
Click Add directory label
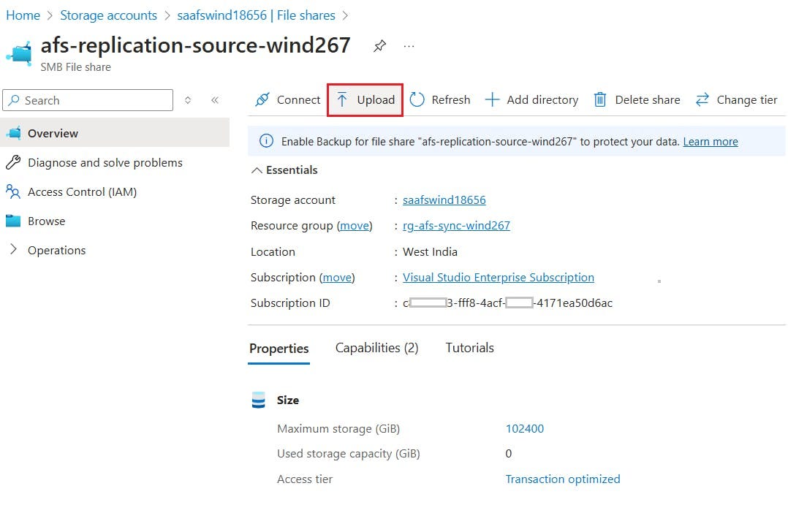click(x=542, y=100)
